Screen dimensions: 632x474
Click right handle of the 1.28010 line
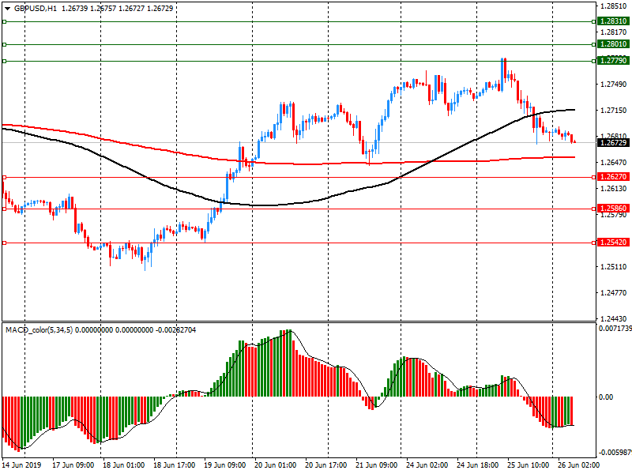(x=594, y=45)
